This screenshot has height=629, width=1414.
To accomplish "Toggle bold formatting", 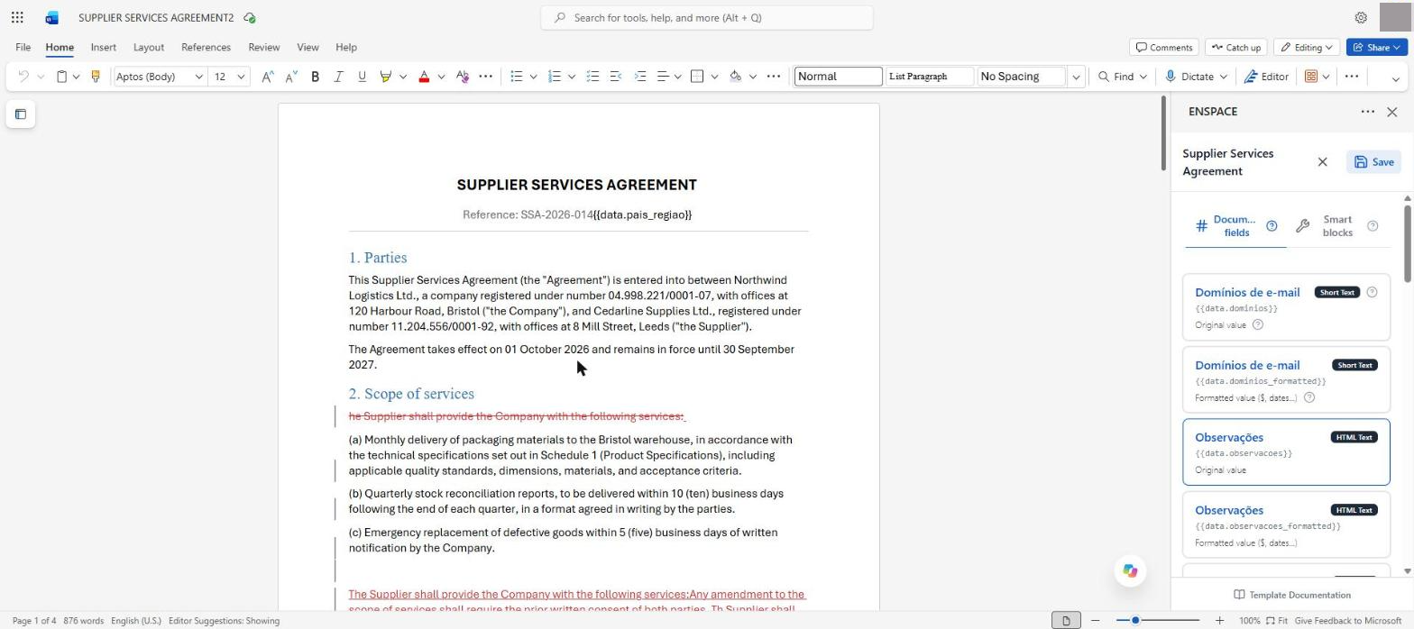I will [x=315, y=77].
